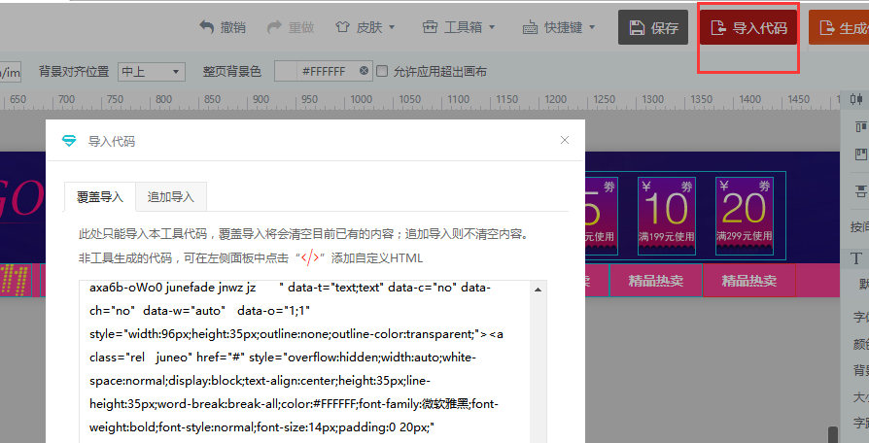Viewport: 869px width, 443px height.
Task: Select the ¥20 coupon on the canvas
Action: pos(745,216)
